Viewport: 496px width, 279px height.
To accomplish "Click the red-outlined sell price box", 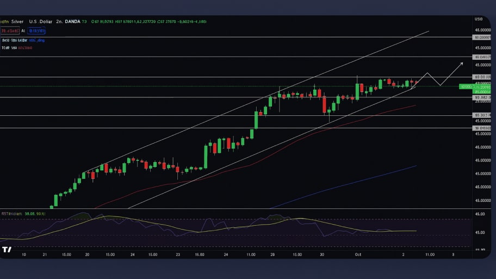I will 10,31.
